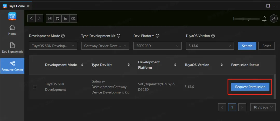Click the Gateway Device Development Kit cell
The width and height of the screenshot is (280, 121).
pyautogui.click(x=110, y=87)
